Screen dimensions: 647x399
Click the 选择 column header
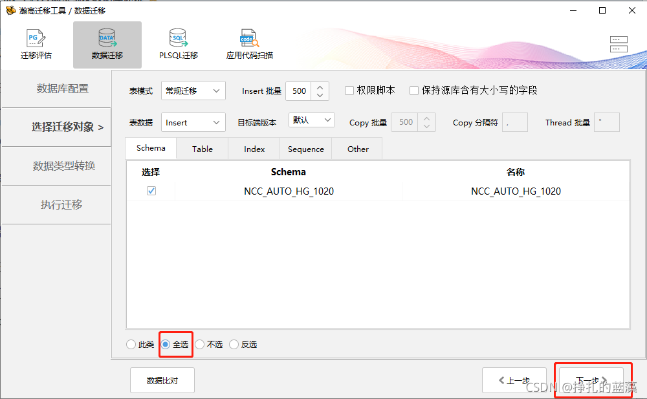point(151,172)
